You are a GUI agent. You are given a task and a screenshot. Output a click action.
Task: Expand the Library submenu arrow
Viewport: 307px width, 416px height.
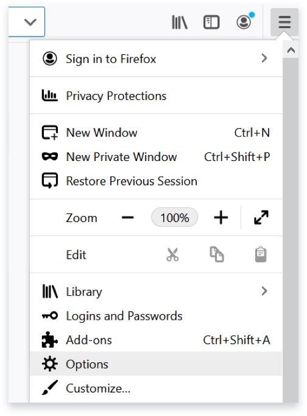tap(264, 291)
